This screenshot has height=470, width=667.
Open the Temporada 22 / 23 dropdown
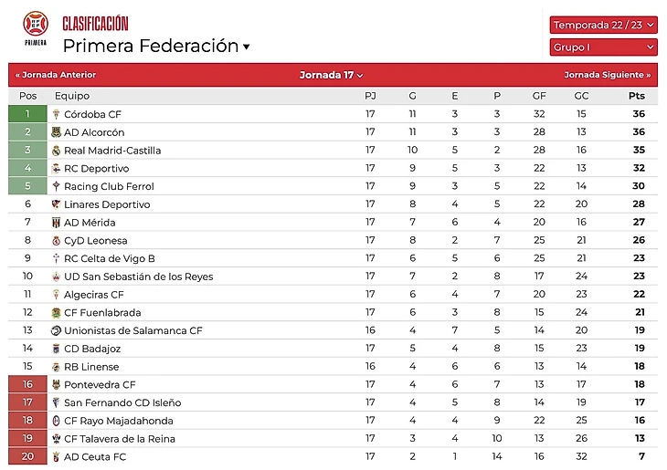coord(603,25)
